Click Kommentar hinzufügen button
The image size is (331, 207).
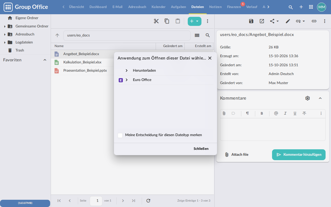click(299, 154)
